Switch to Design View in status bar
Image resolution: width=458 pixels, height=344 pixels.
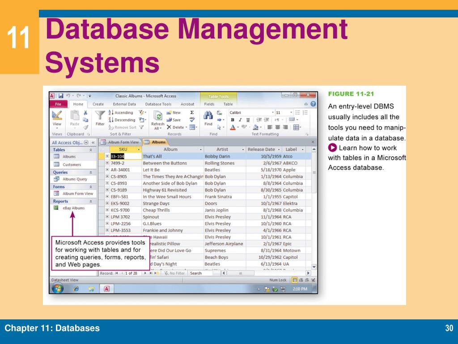pos(313,280)
